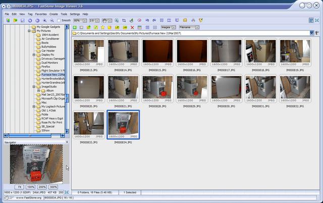
Task: Open the Tag menu
Action: pos(29,14)
